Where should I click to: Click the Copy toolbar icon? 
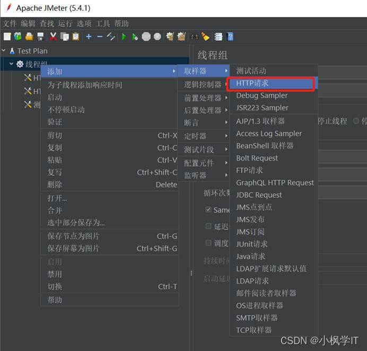tap(65, 37)
